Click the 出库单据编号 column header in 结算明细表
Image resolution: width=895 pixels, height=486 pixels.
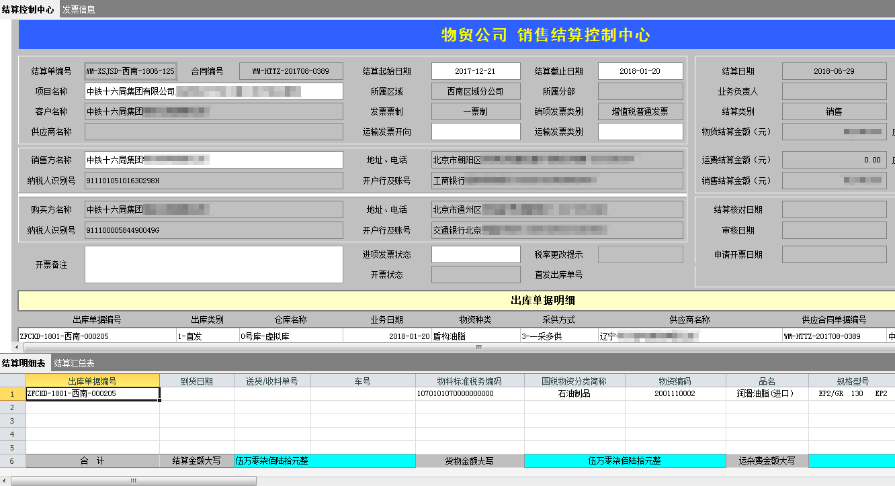tap(93, 381)
